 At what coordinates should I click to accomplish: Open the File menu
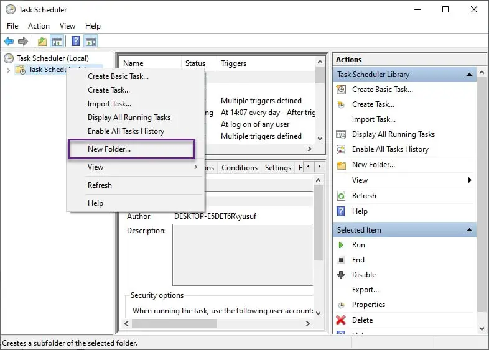point(12,26)
